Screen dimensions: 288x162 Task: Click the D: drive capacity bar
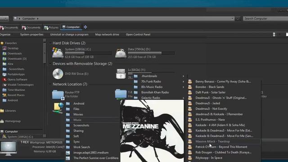pos(151,53)
